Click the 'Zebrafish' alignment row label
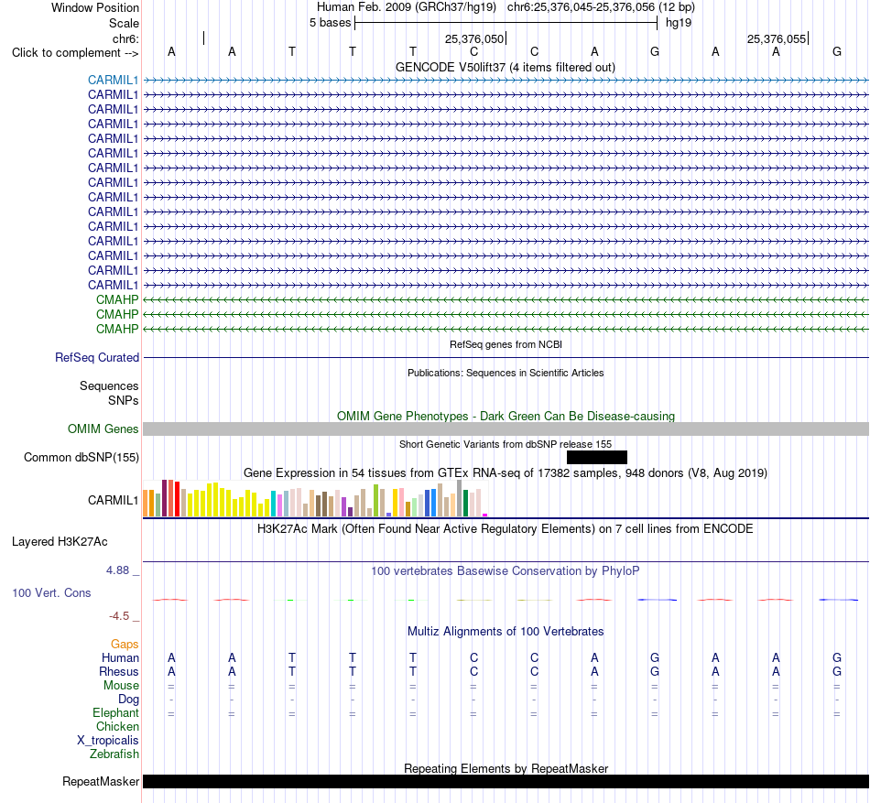 pyautogui.click(x=114, y=754)
